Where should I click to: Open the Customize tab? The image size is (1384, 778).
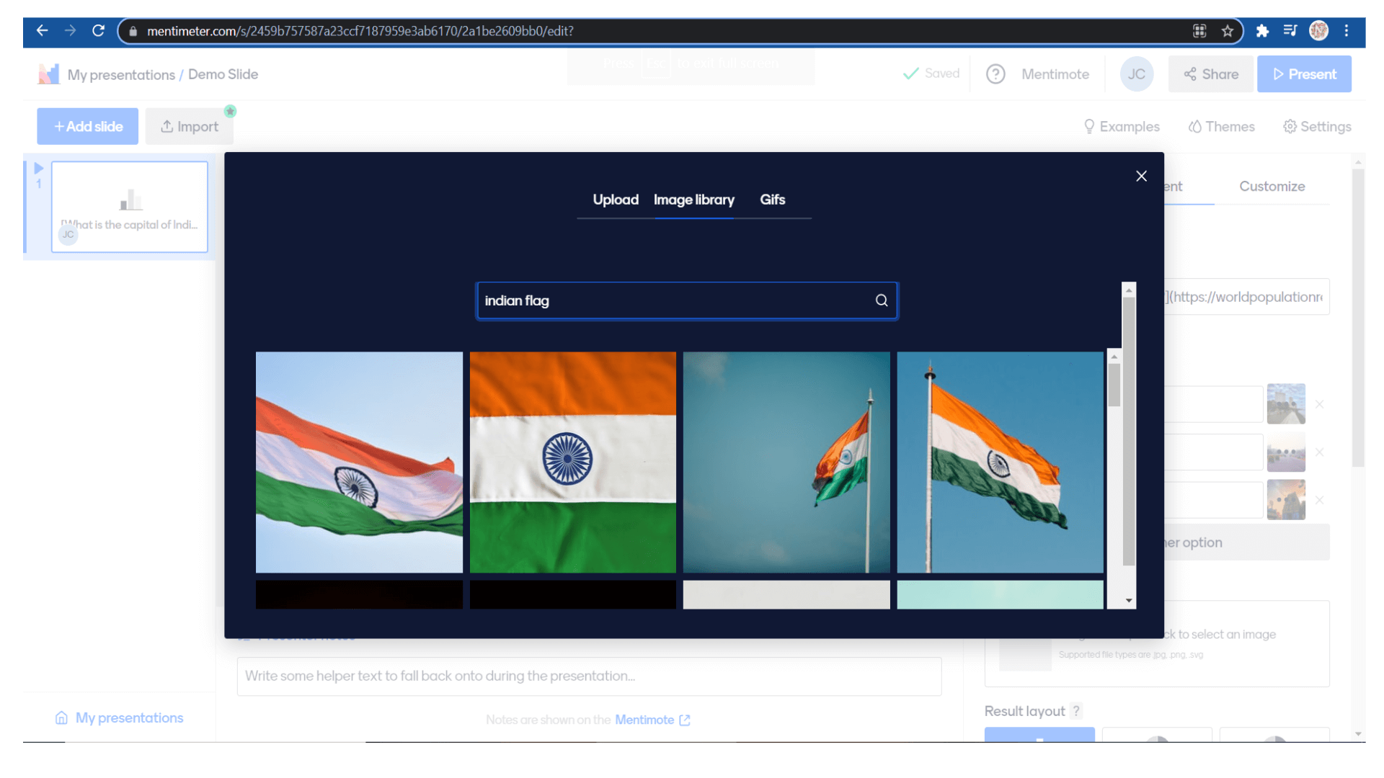click(x=1272, y=187)
